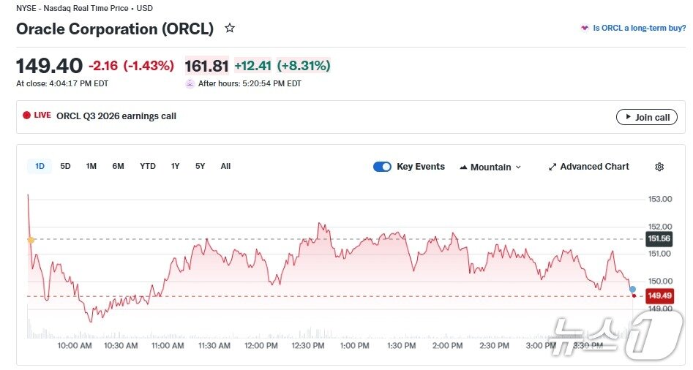Click the purple long-term buy icon
Image resolution: width=693 pixels, height=370 pixels.
(584, 29)
